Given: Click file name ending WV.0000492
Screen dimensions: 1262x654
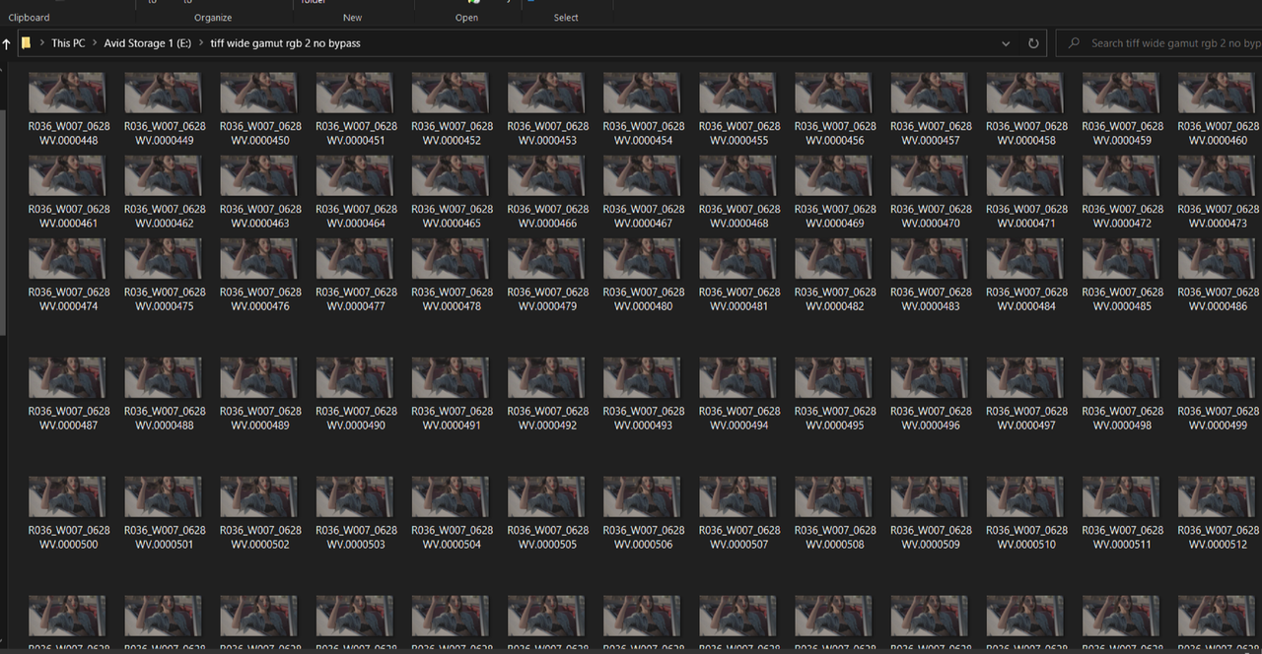Looking at the screenshot, I should pos(547,418).
